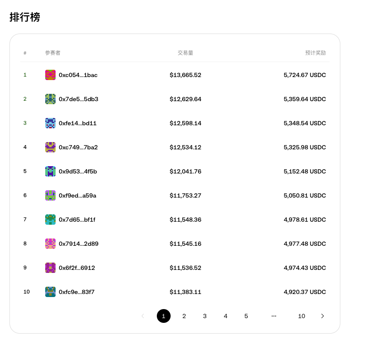This screenshot has height=356, width=383.
Task: Click volume value $12,041.76
Action: pos(185,171)
